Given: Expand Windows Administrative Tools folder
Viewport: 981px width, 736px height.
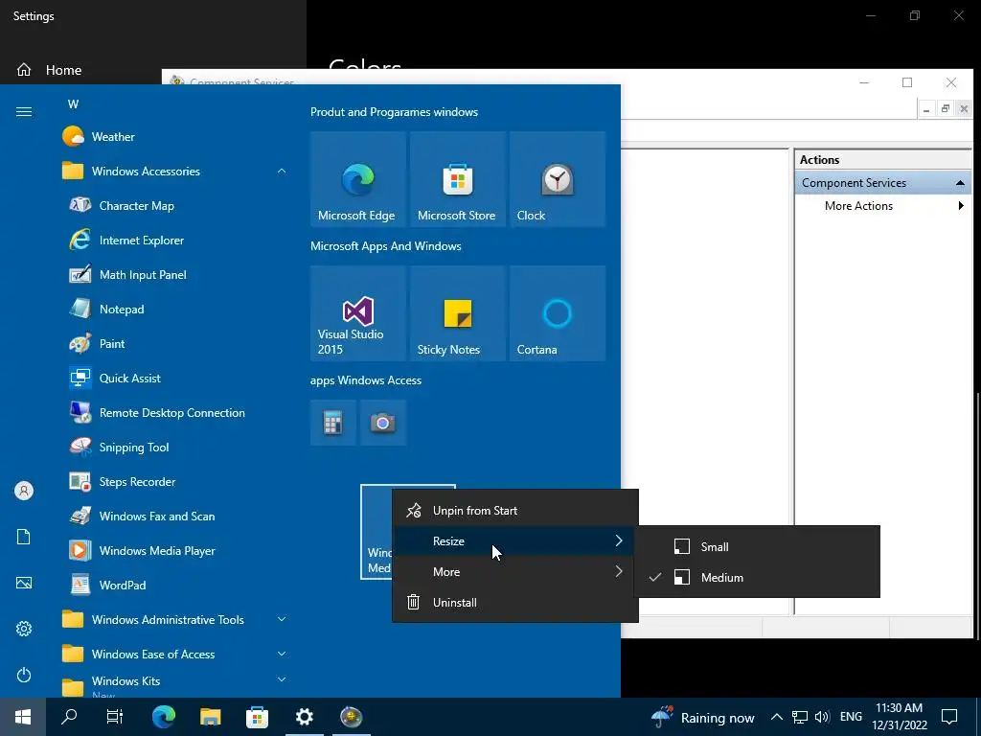Looking at the screenshot, I should [x=282, y=619].
